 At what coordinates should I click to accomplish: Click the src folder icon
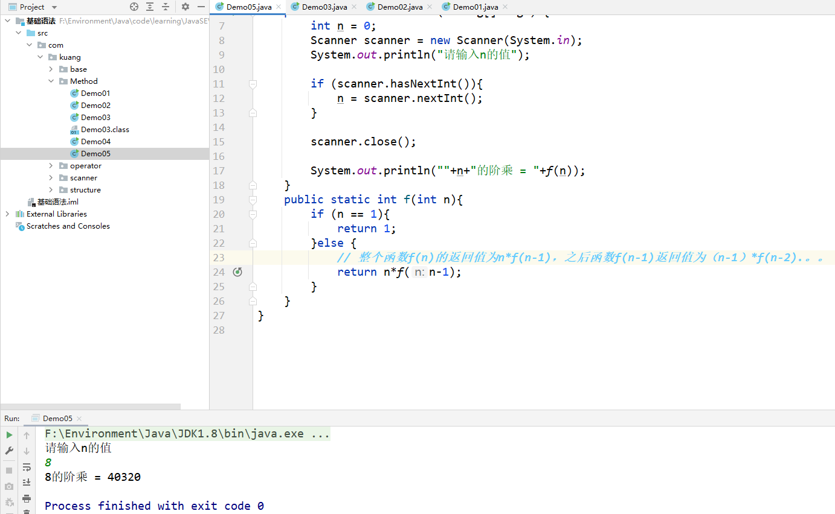pyautogui.click(x=31, y=33)
